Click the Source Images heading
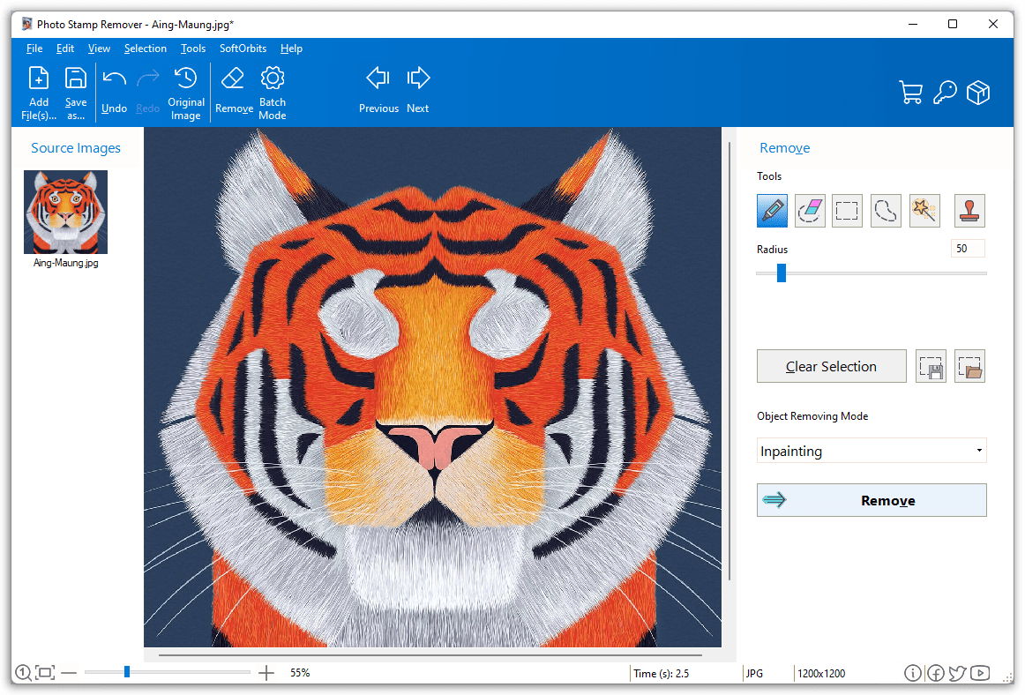This screenshot has width=1025, height=695. [76, 148]
